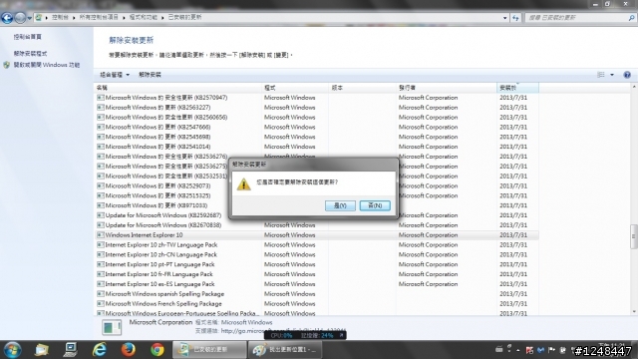Open the 組合管理 toolbar dropdown
638x359 pixels.
tap(115, 75)
